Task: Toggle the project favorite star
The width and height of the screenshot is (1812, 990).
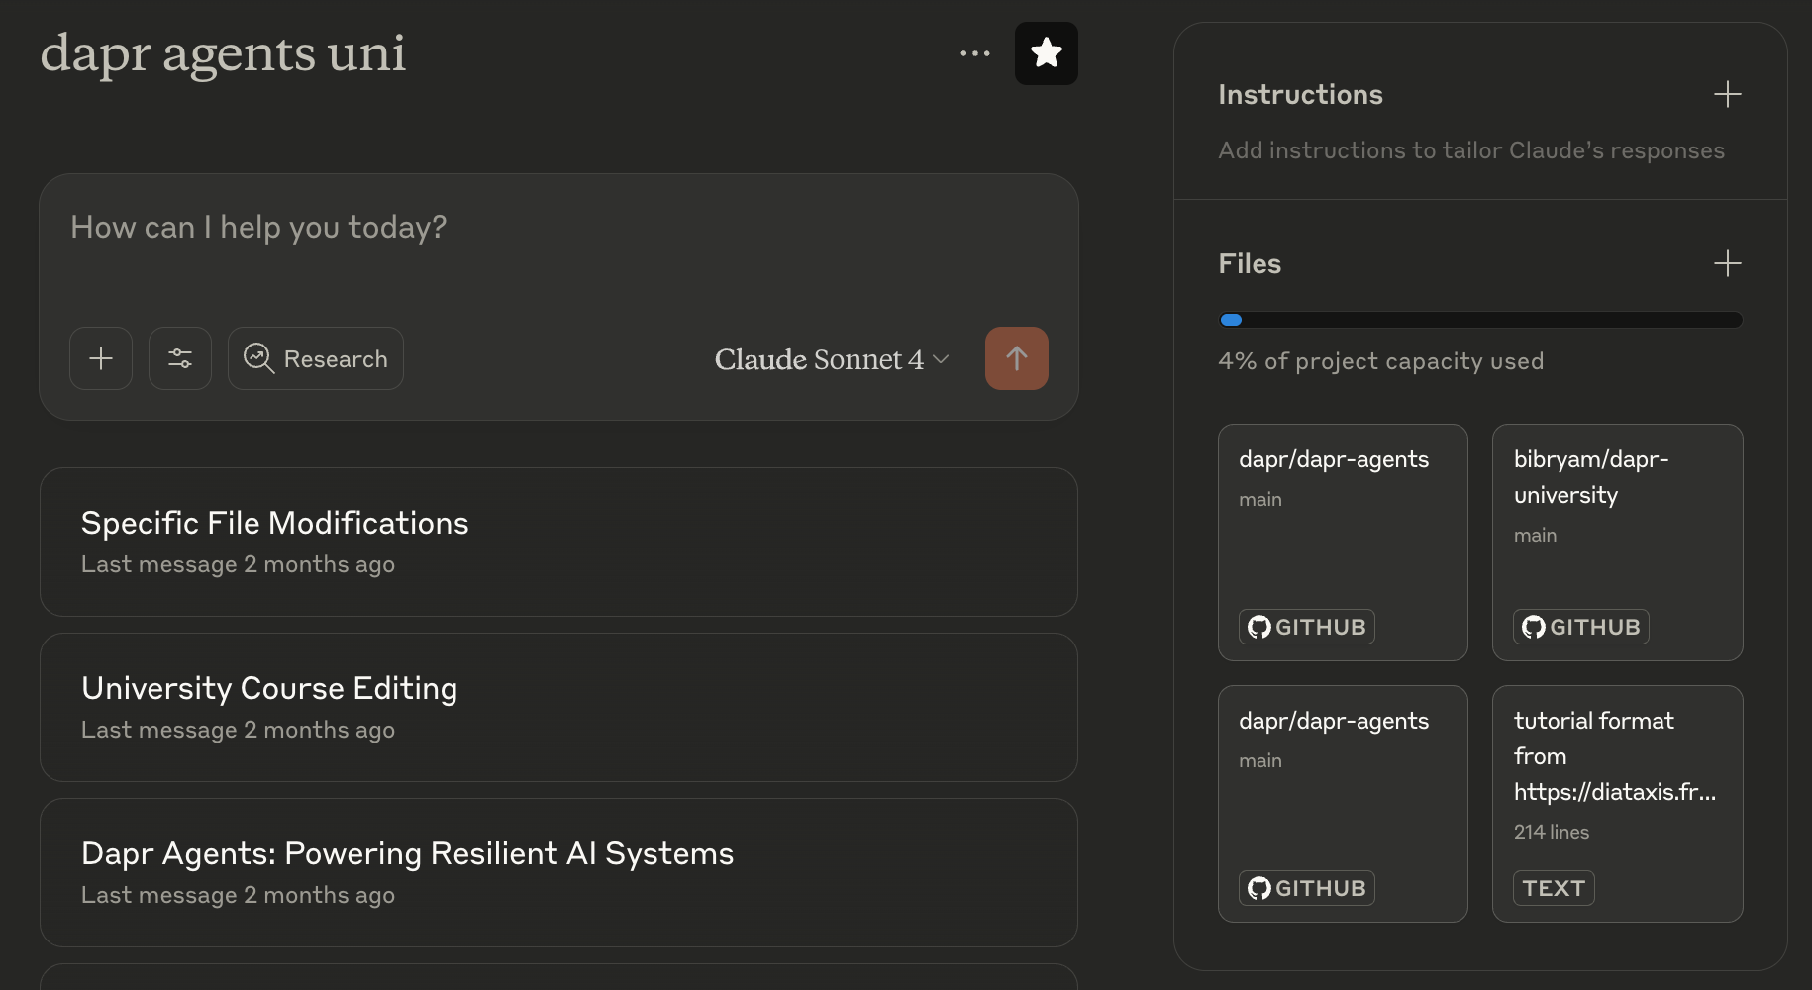Action: [x=1046, y=53]
